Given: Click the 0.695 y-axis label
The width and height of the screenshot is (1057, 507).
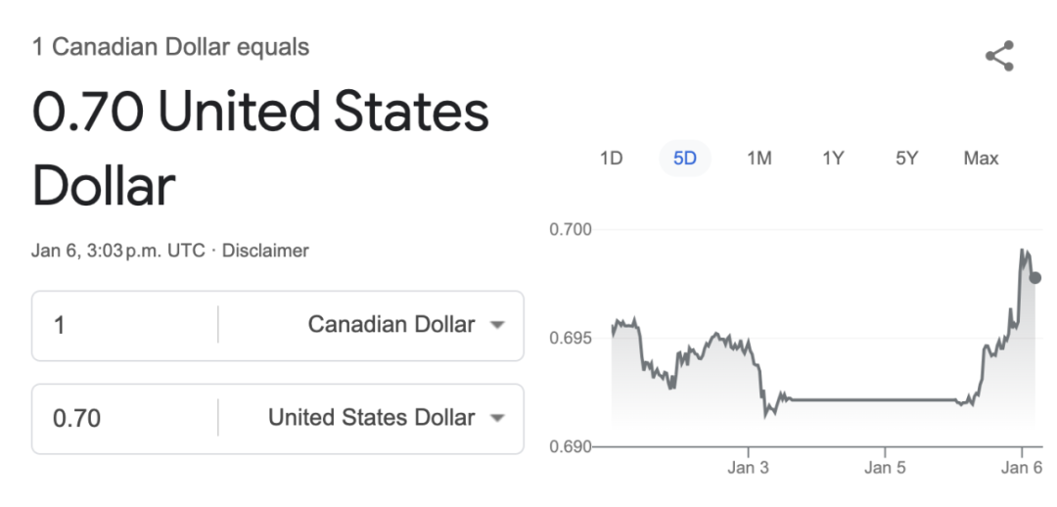Looking at the screenshot, I should pos(571,338).
